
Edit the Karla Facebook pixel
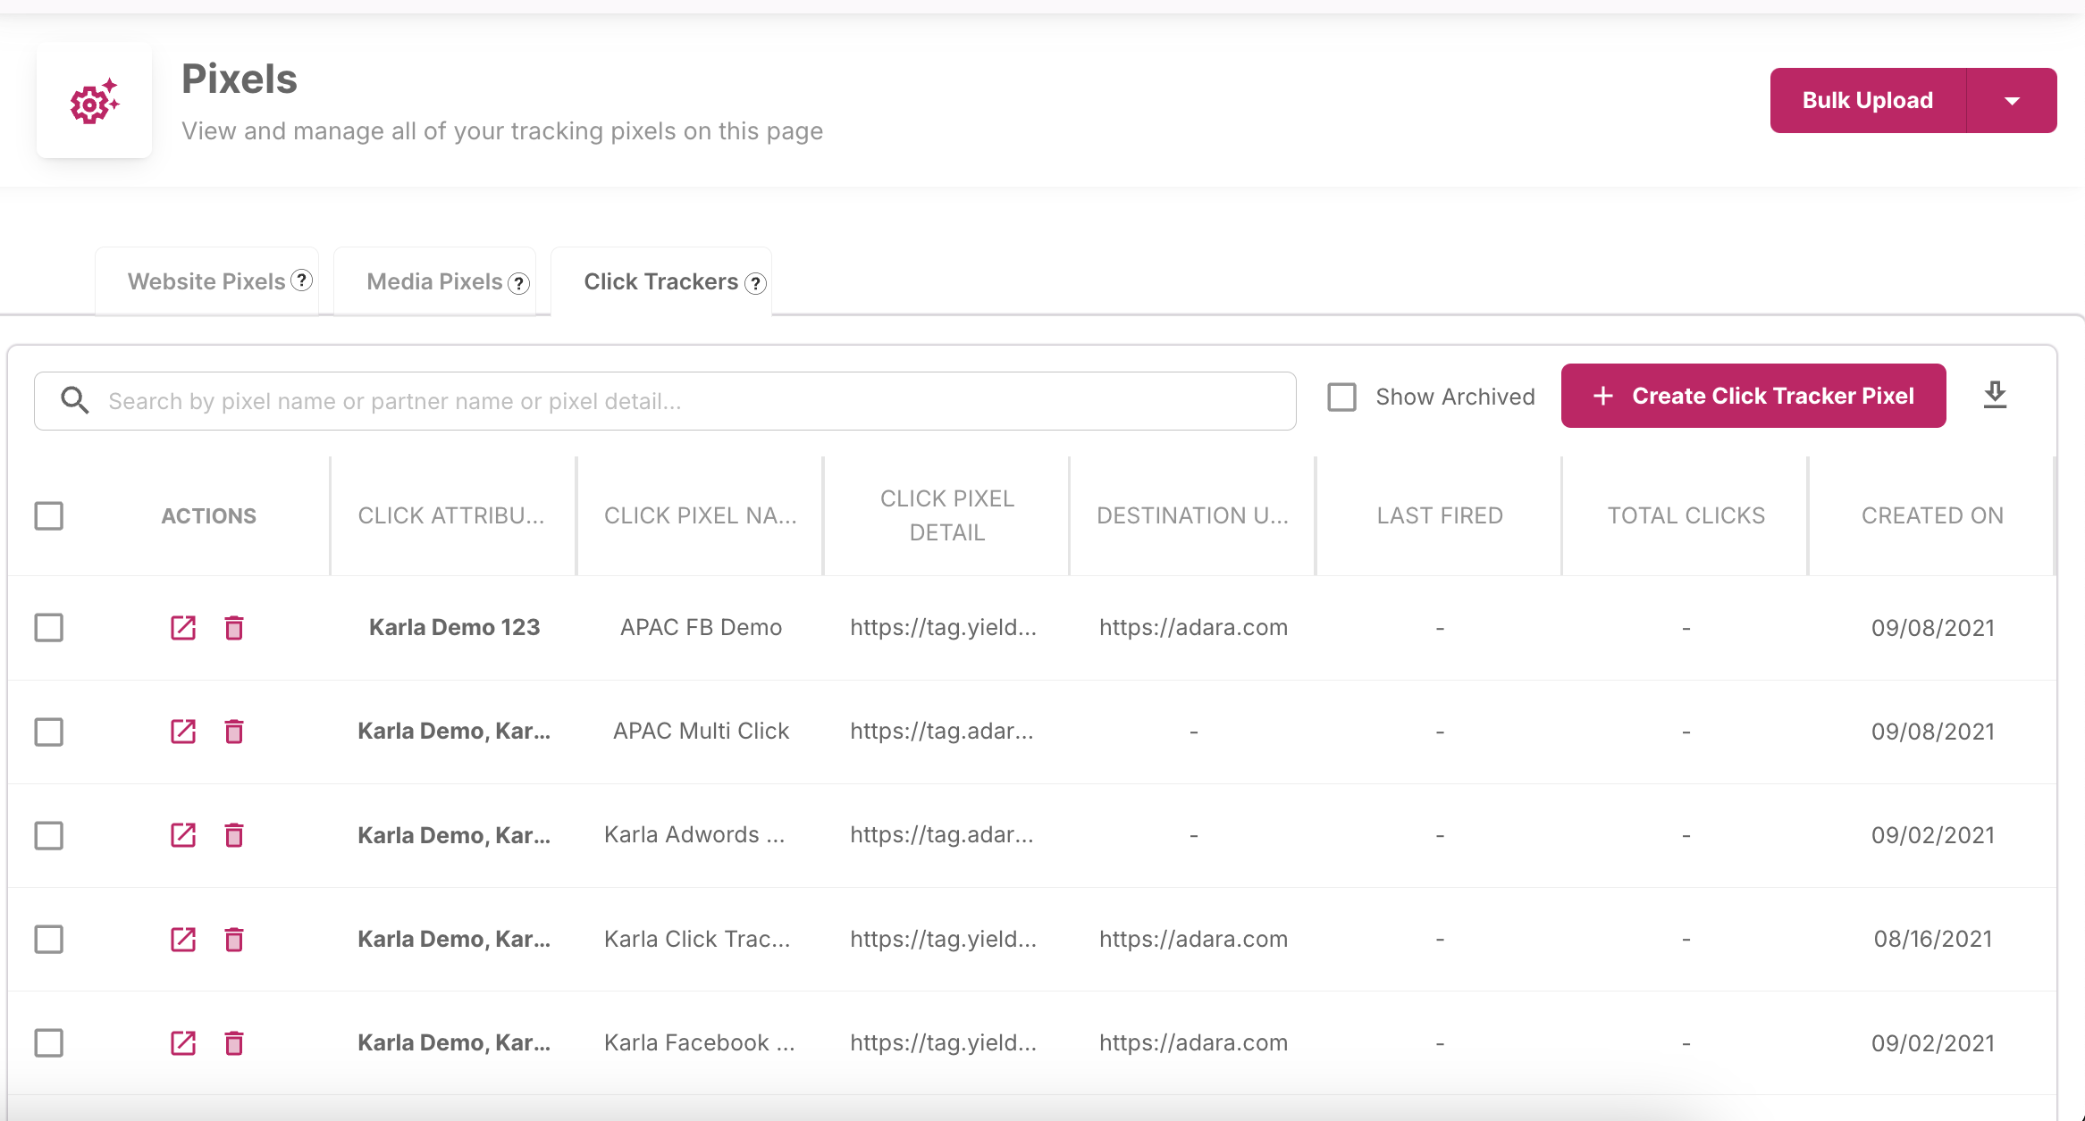[183, 1042]
